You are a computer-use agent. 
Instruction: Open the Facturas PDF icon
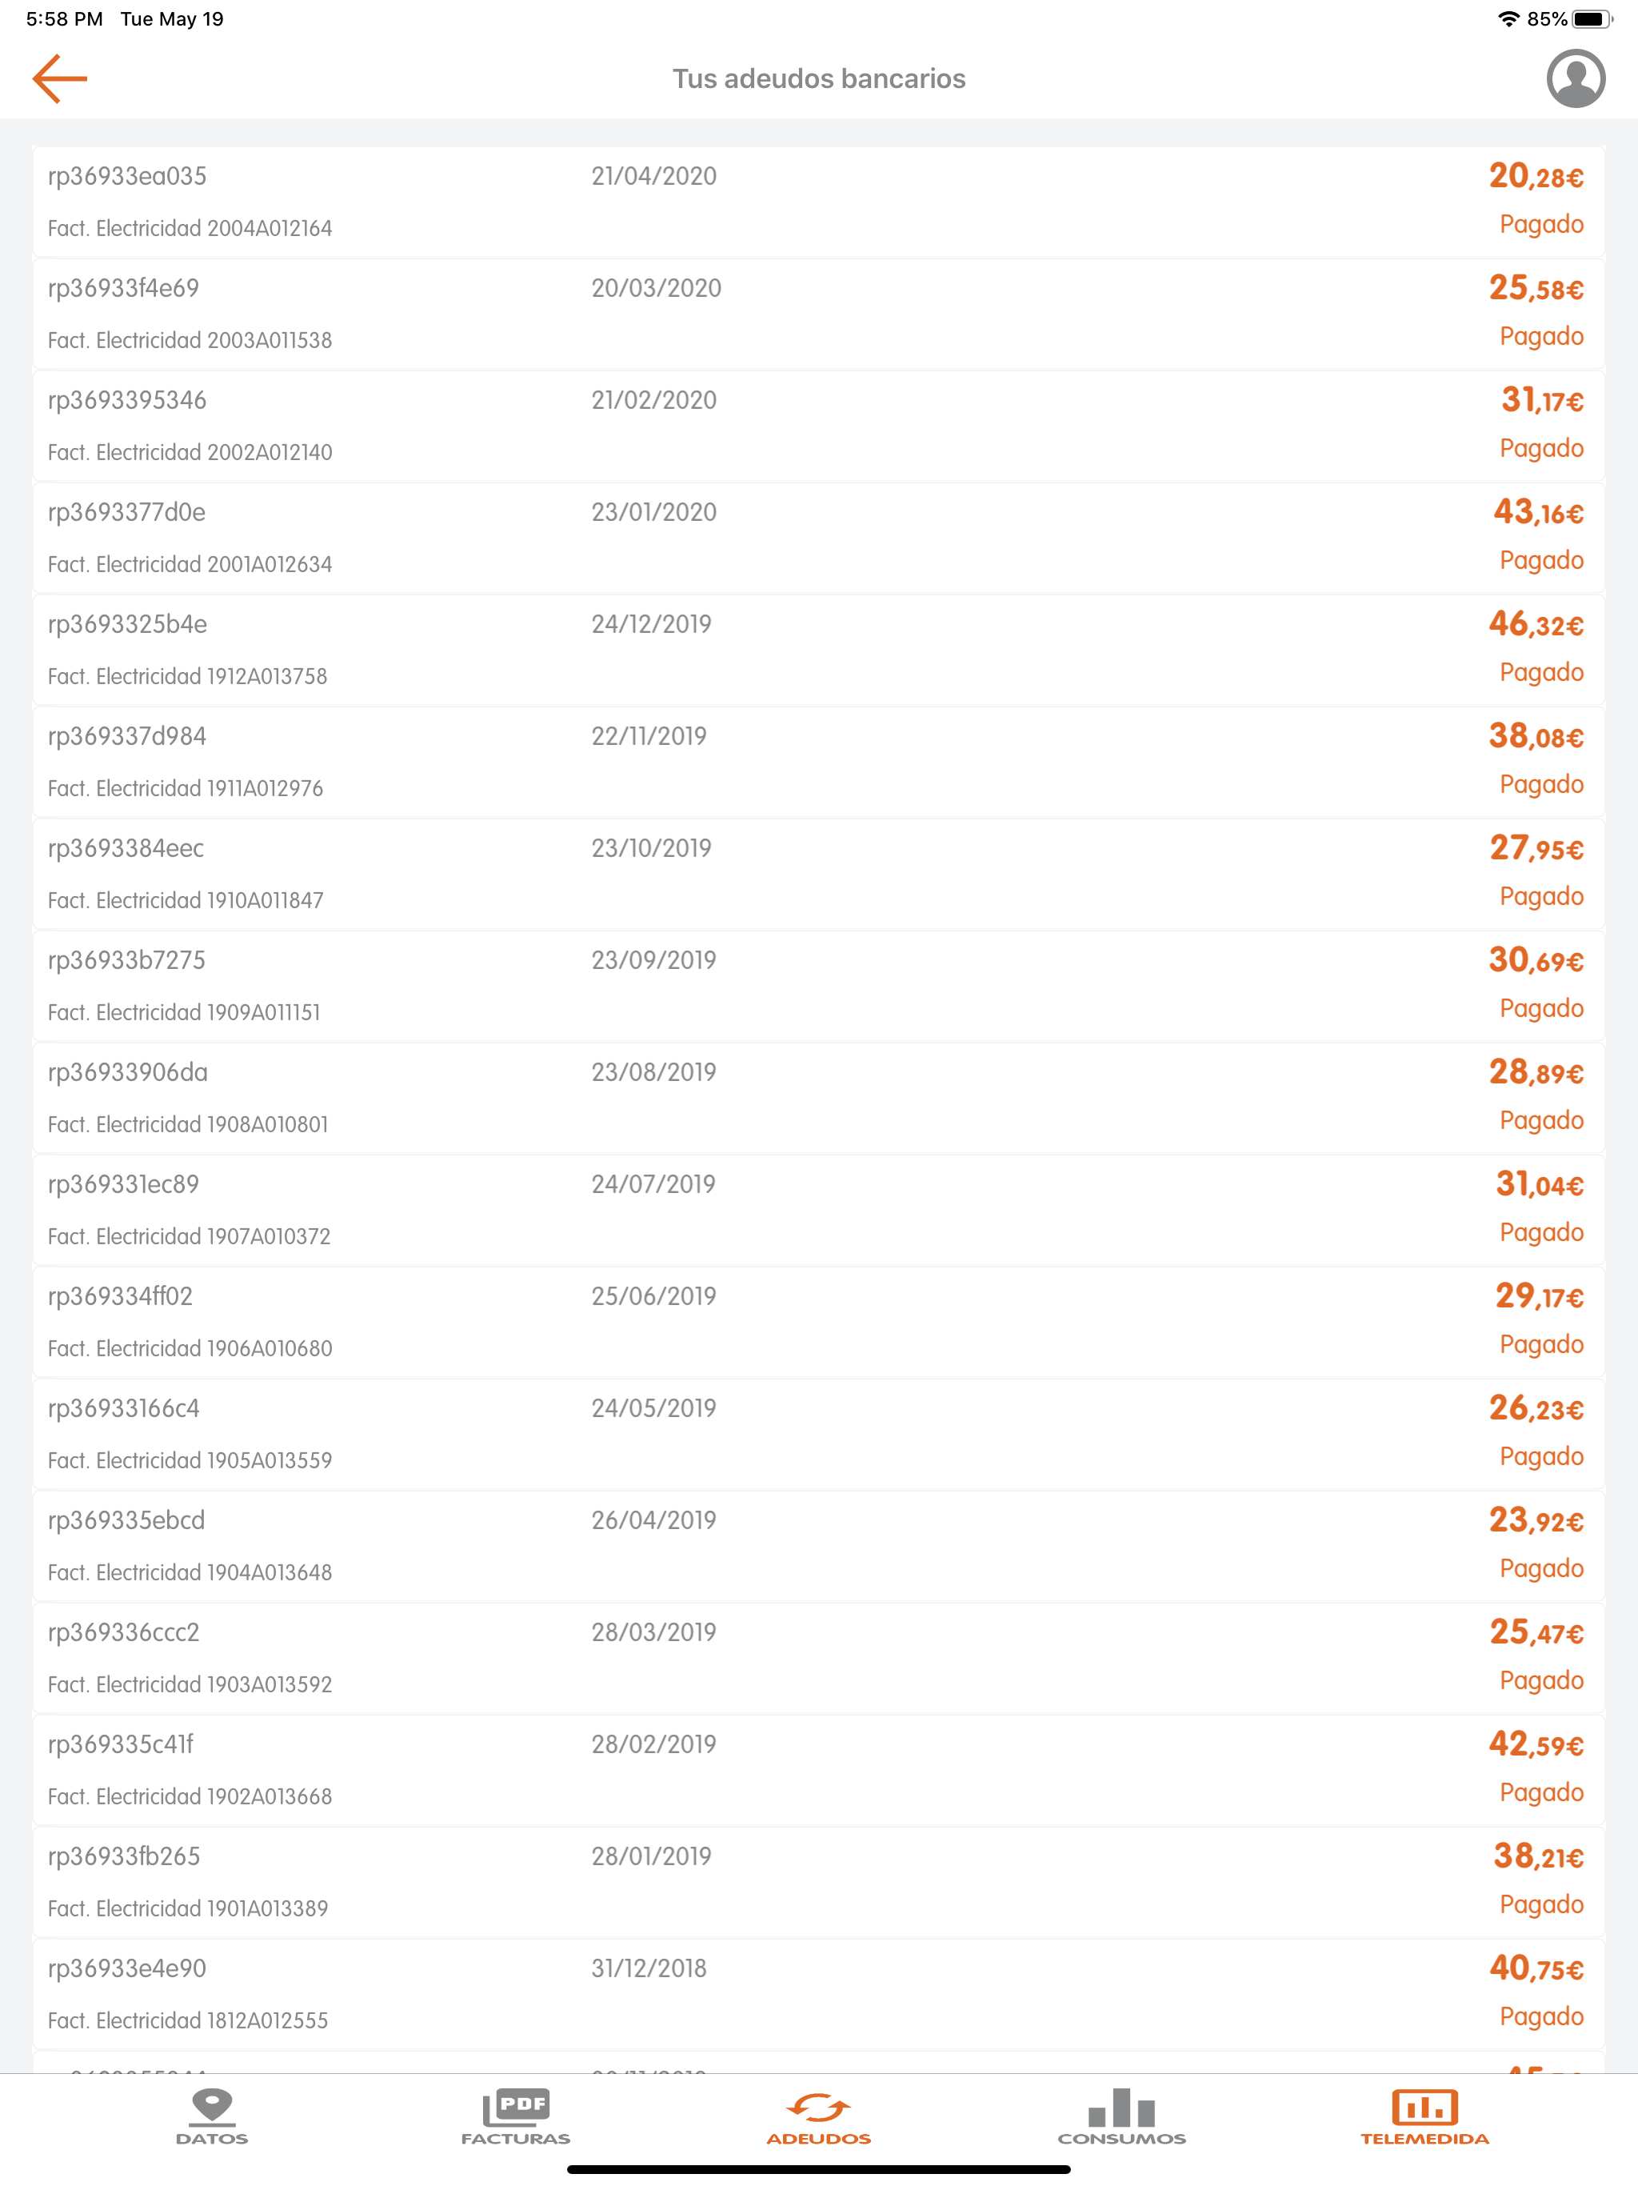515,2106
